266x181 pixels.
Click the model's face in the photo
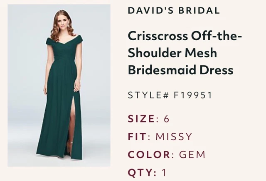coord(63,22)
